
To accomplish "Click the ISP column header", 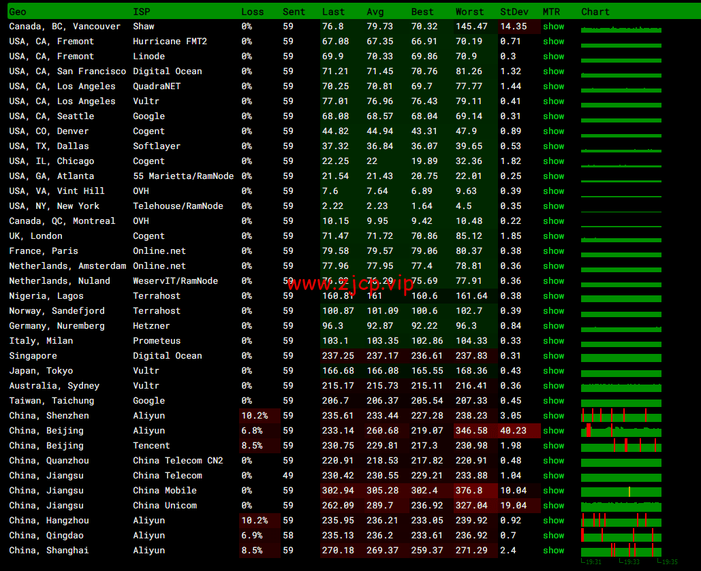I will [x=141, y=12].
